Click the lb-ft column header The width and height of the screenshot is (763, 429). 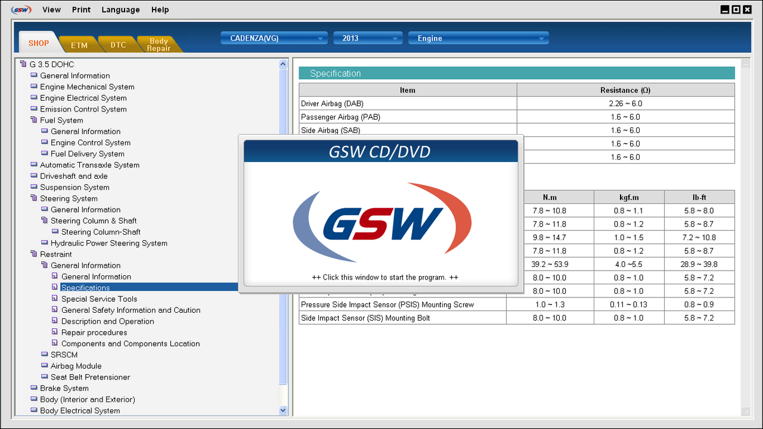point(700,197)
